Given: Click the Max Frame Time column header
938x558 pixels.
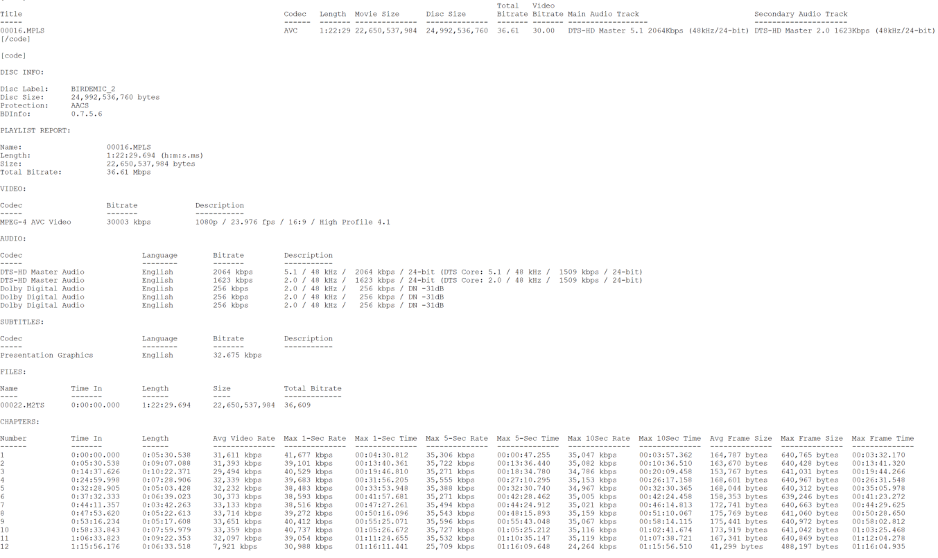Looking at the screenshot, I should pyautogui.click(x=883, y=439).
